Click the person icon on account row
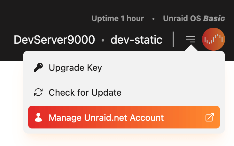This screenshot has height=146, width=234. (x=38, y=117)
